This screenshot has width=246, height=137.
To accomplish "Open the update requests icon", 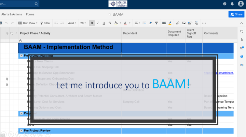I will 242,48.
